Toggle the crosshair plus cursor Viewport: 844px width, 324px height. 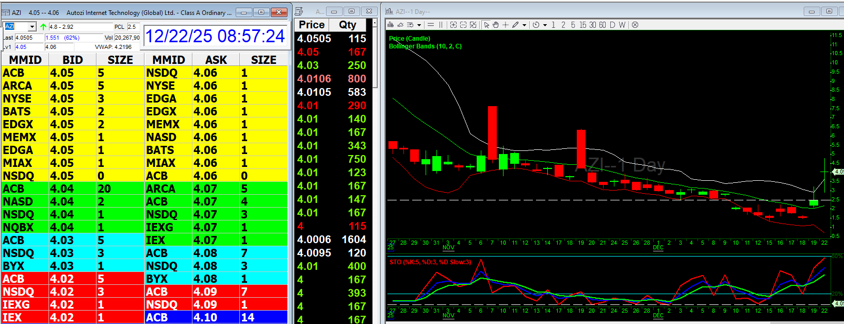pyautogui.click(x=506, y=25)
